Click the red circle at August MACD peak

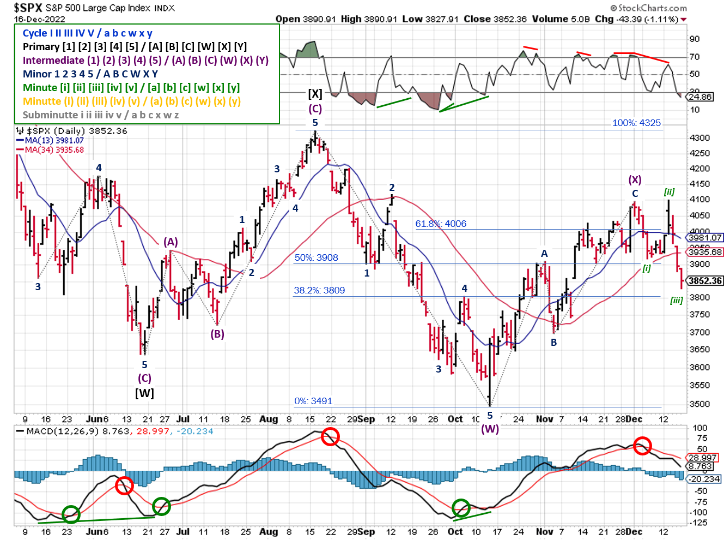pos(330,436)
